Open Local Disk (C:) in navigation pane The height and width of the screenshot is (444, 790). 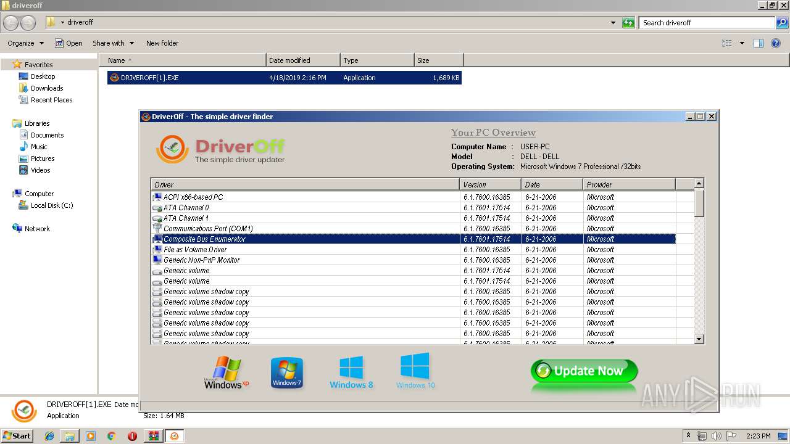pos(52,205)
